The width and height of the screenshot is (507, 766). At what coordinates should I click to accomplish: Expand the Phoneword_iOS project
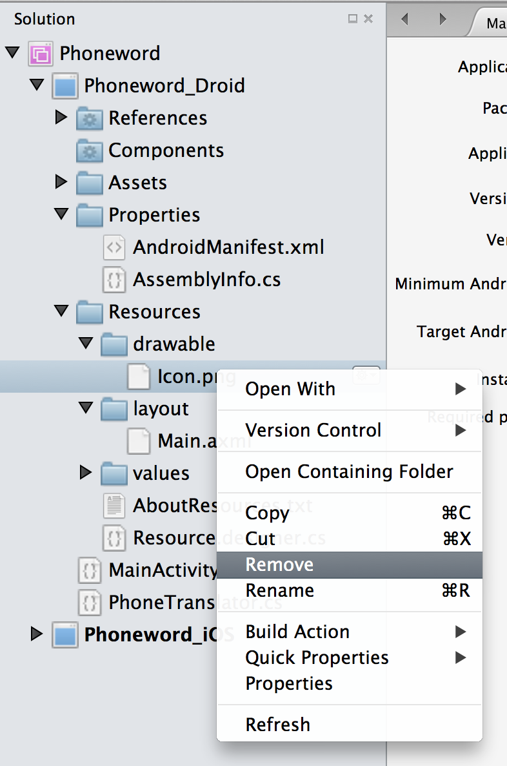(37, 634)
